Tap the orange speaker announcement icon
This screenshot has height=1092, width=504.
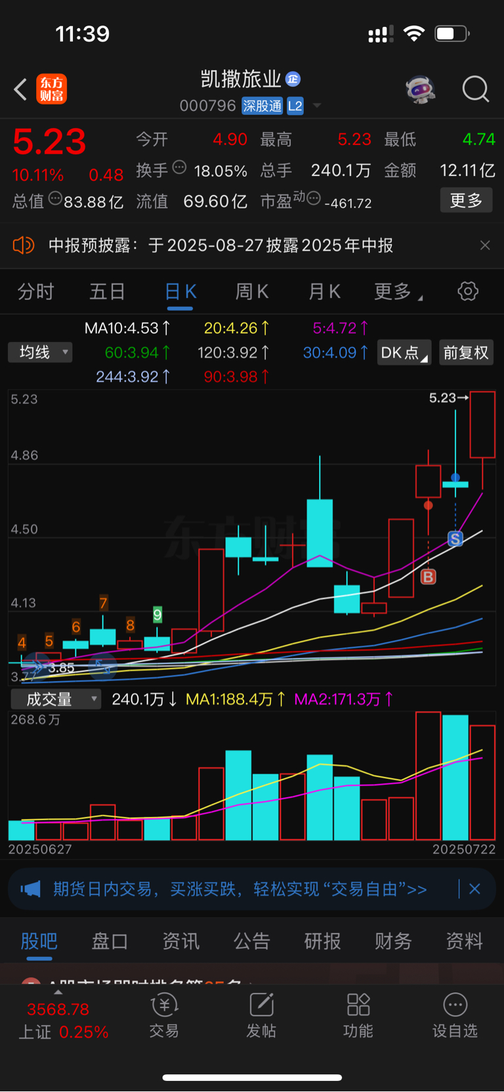pos(24,246)
